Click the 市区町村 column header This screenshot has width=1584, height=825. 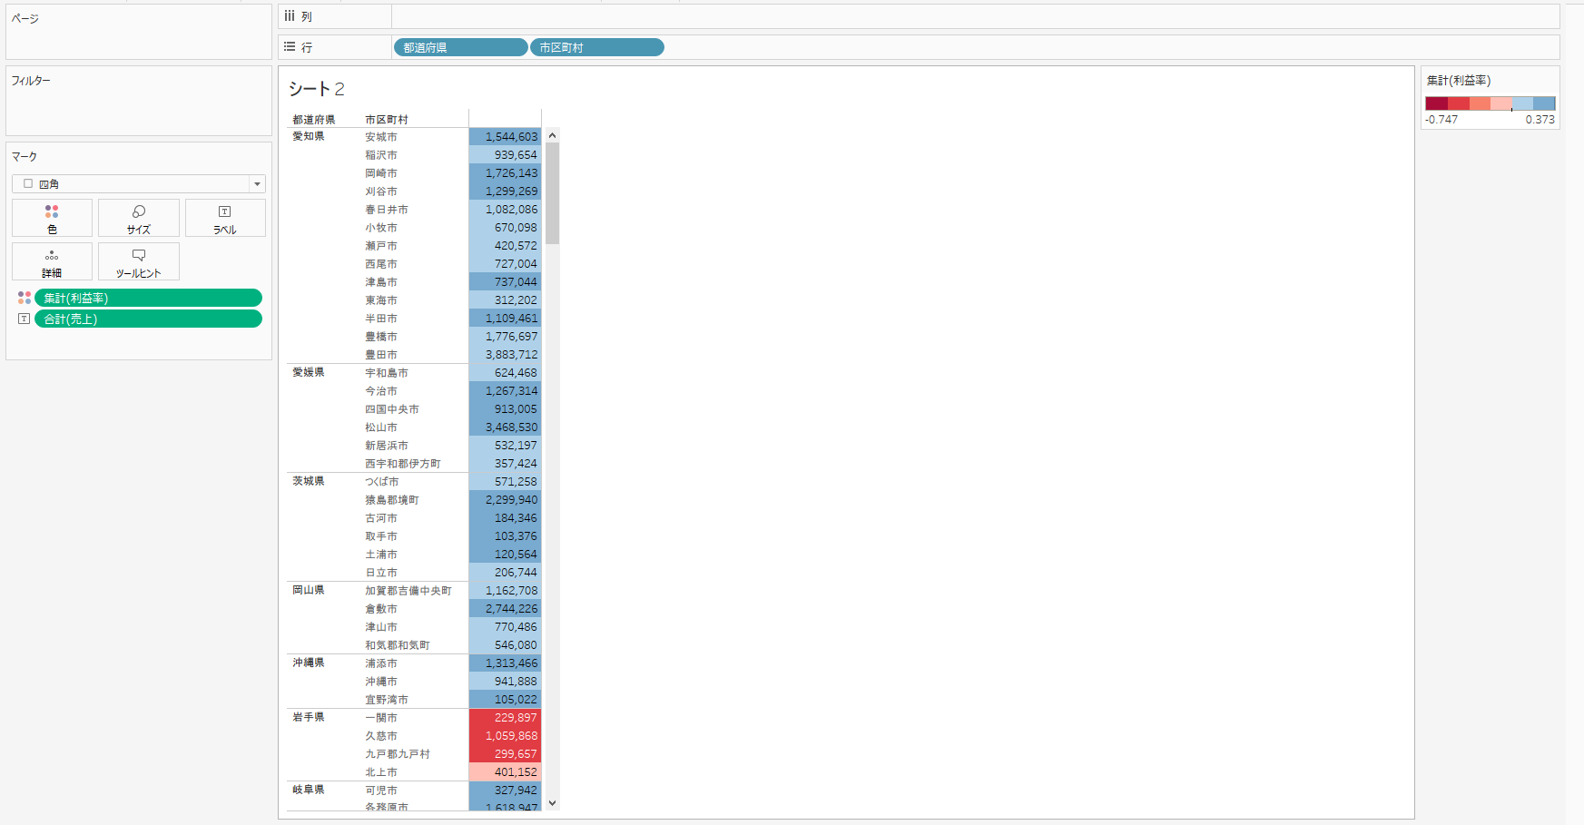coord(387,120)
